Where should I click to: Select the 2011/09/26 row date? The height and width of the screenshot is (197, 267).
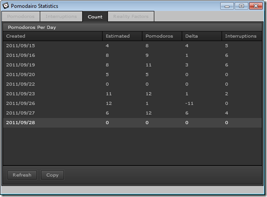(21, 104)
